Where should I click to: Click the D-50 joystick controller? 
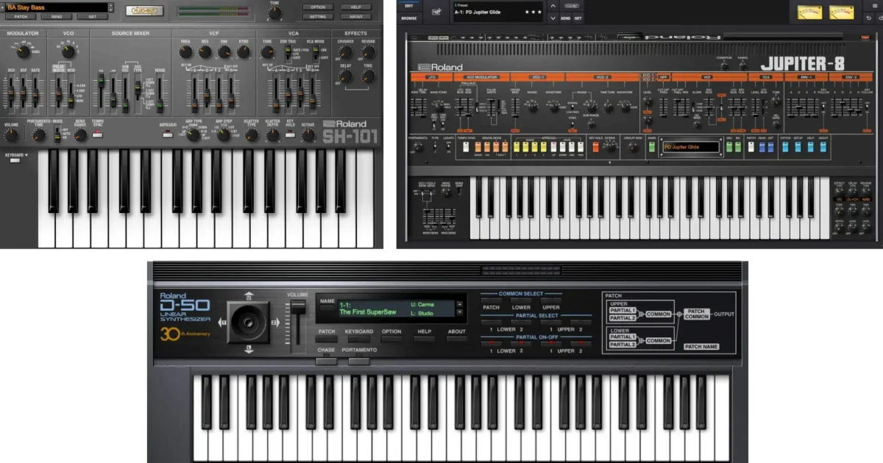point(248,321)
